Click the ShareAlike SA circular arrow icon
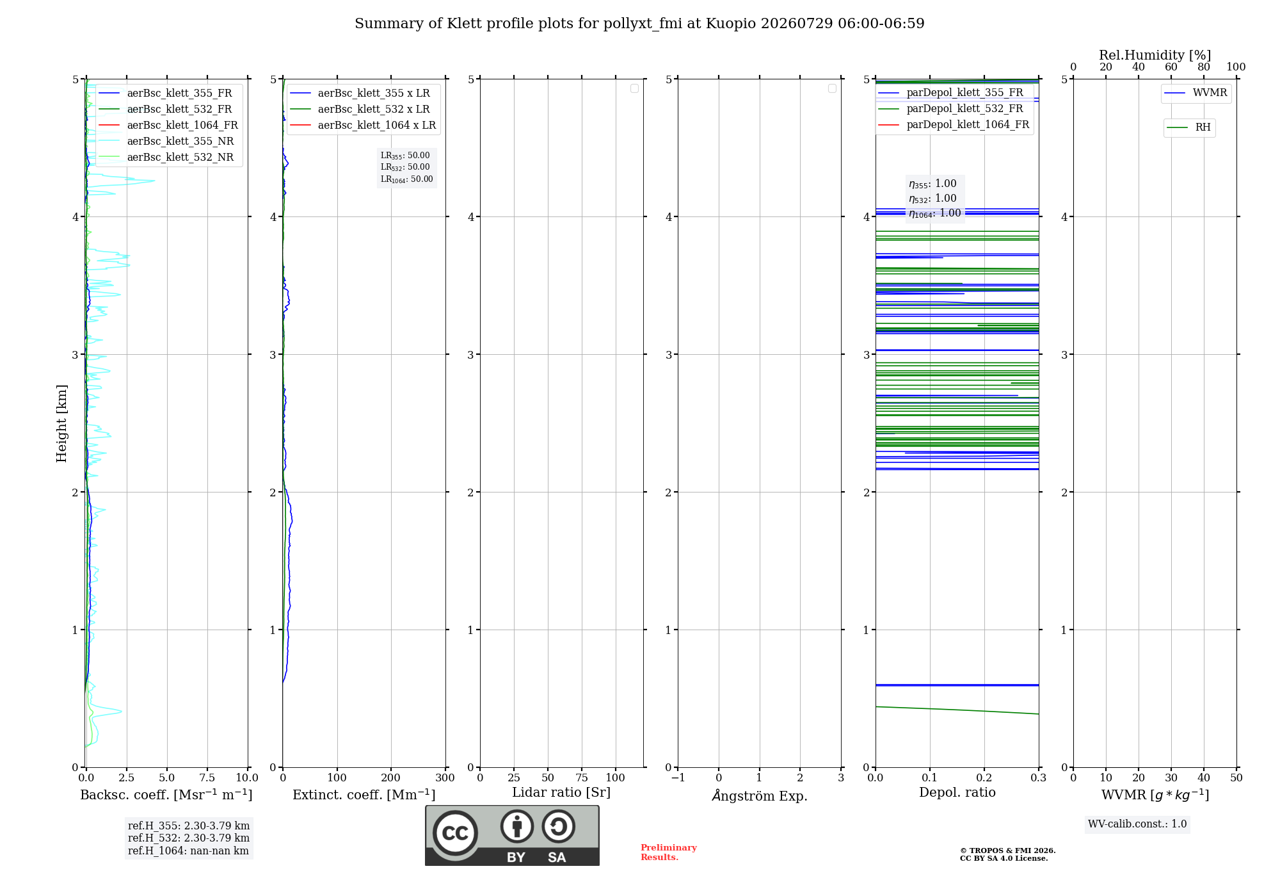The image size is (1280, 871). point(559,826)
